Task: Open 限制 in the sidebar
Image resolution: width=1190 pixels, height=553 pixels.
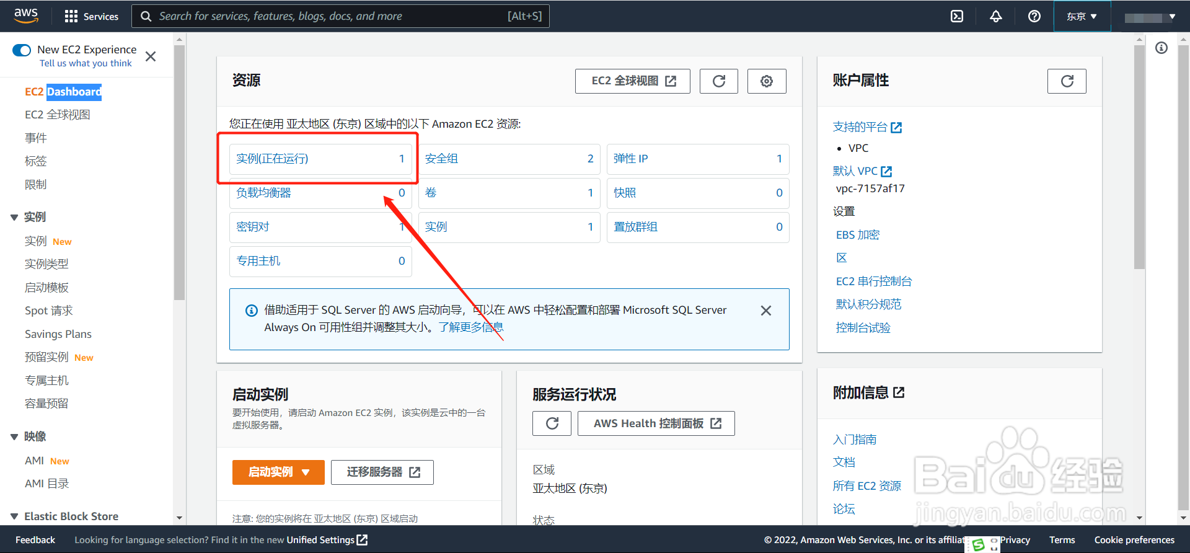Action: coord(36,184)
